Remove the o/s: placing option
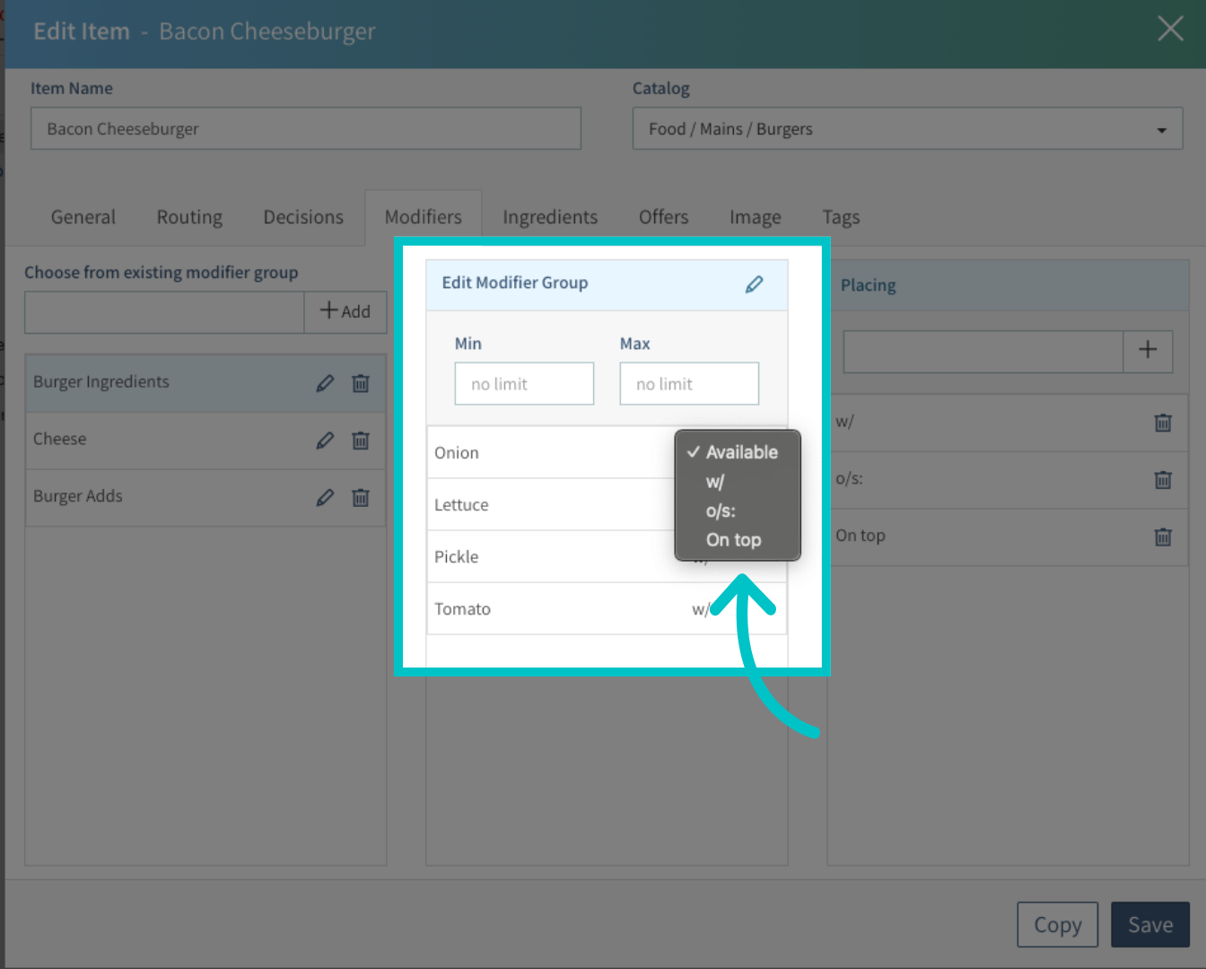The height and width of the screenshot is (969, 1206). tap(1162, 480)
